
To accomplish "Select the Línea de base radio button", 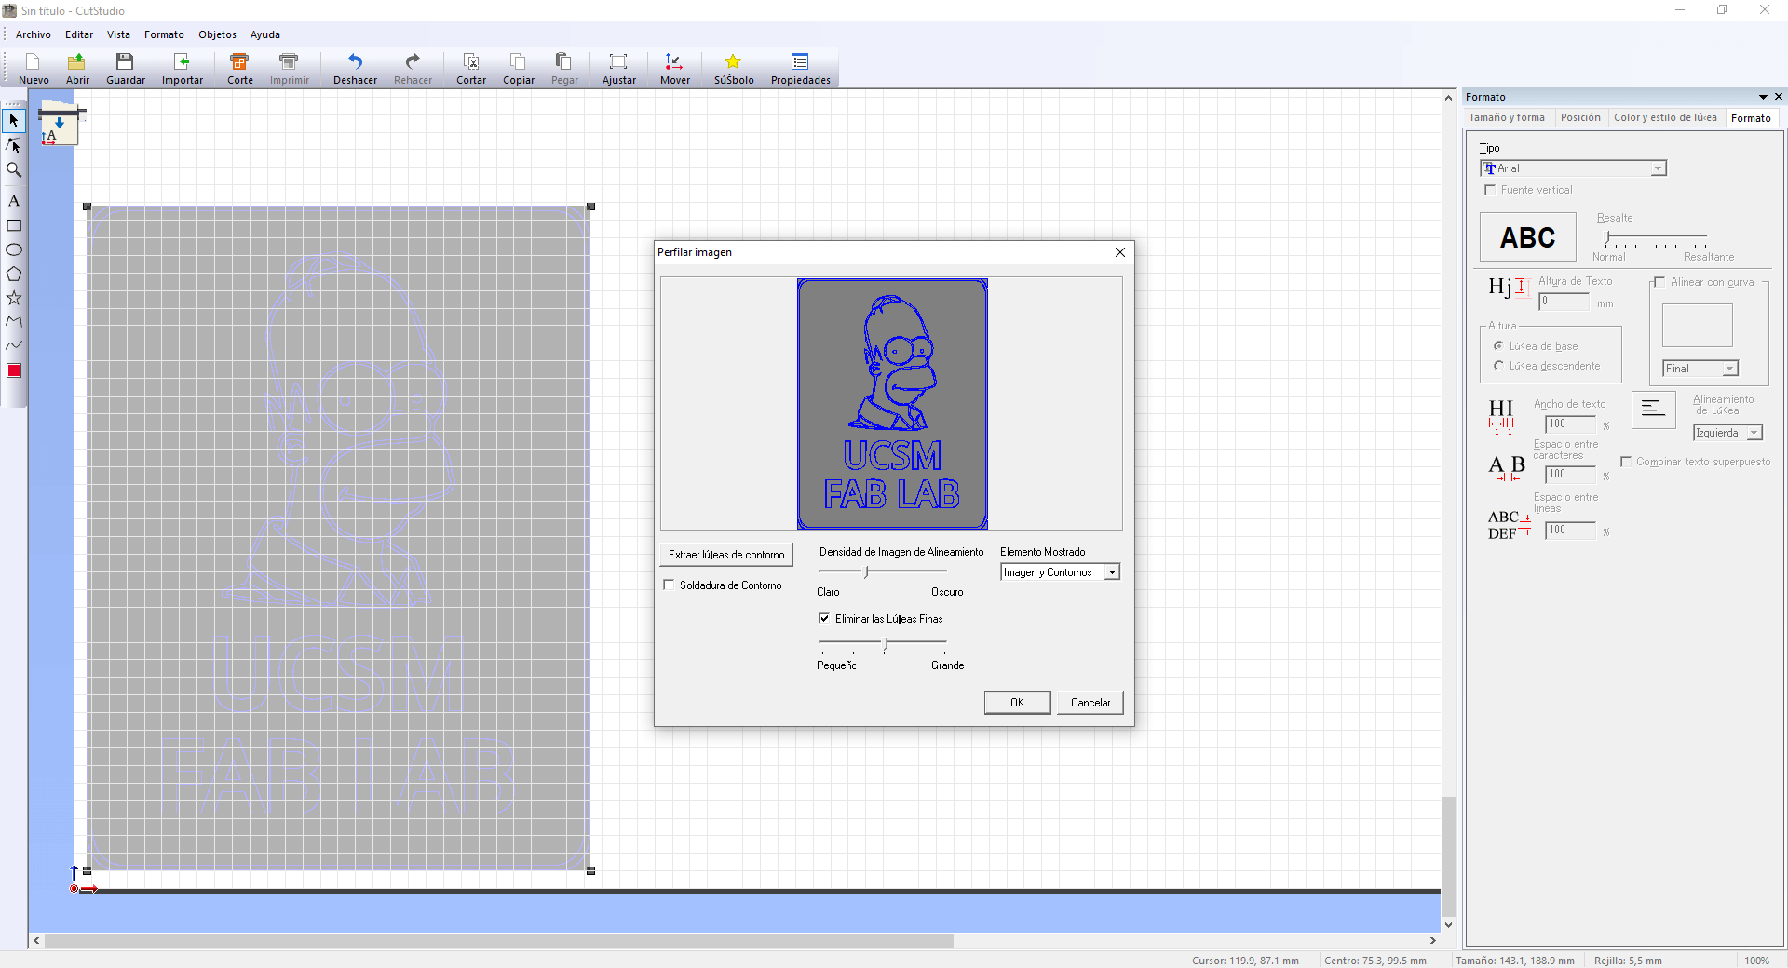I will pyautogui.click(x=1498, y=346).
